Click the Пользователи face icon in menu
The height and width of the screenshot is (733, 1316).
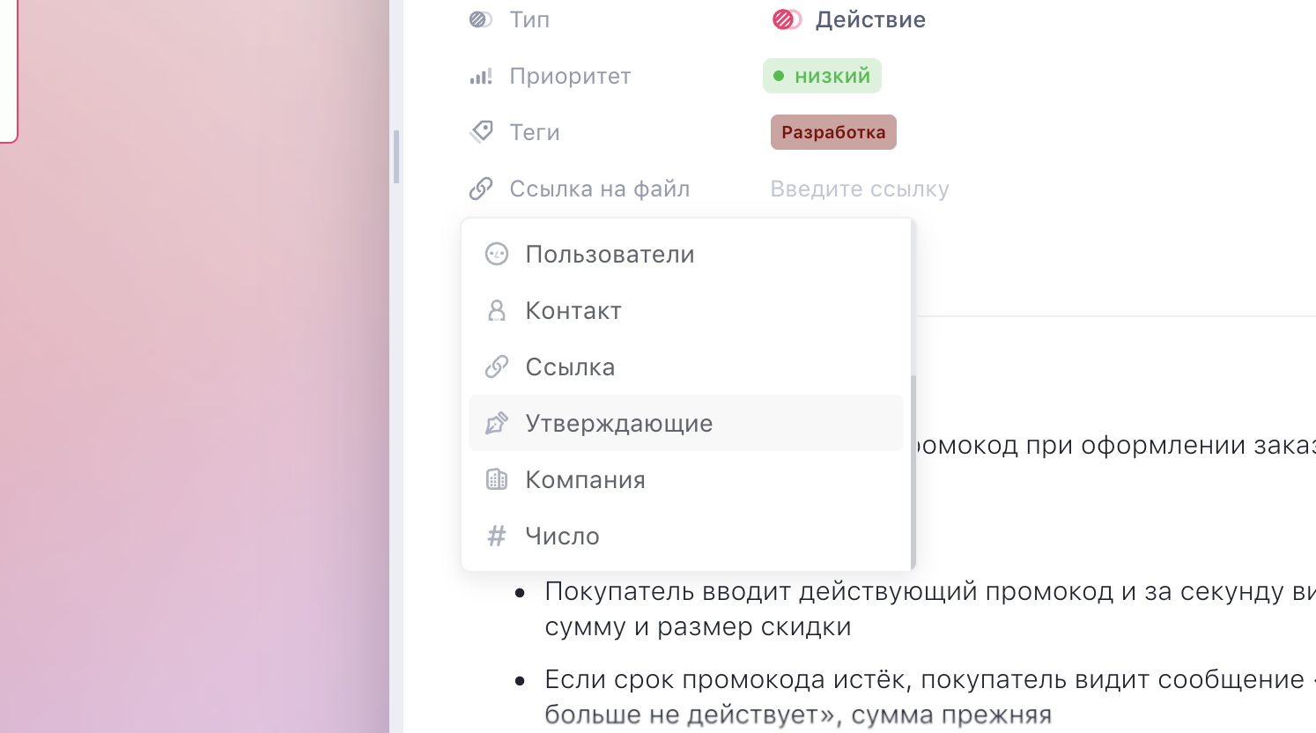coord(497,255)
